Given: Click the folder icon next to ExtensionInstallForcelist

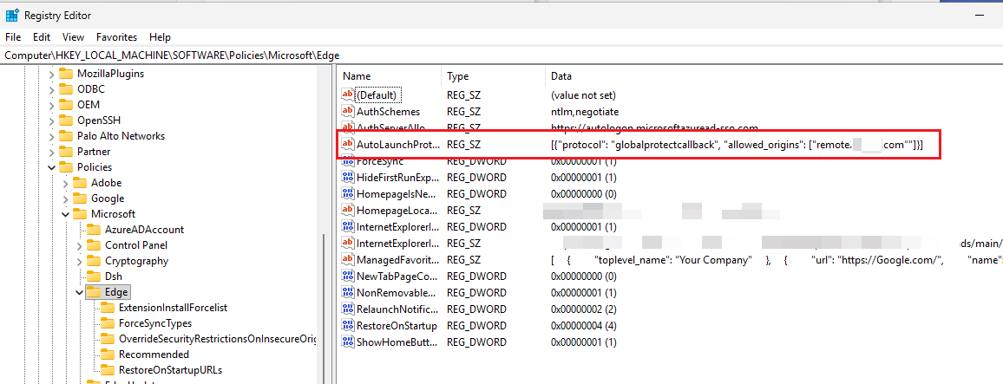Looking at the screenshot, I should [108, 308].
